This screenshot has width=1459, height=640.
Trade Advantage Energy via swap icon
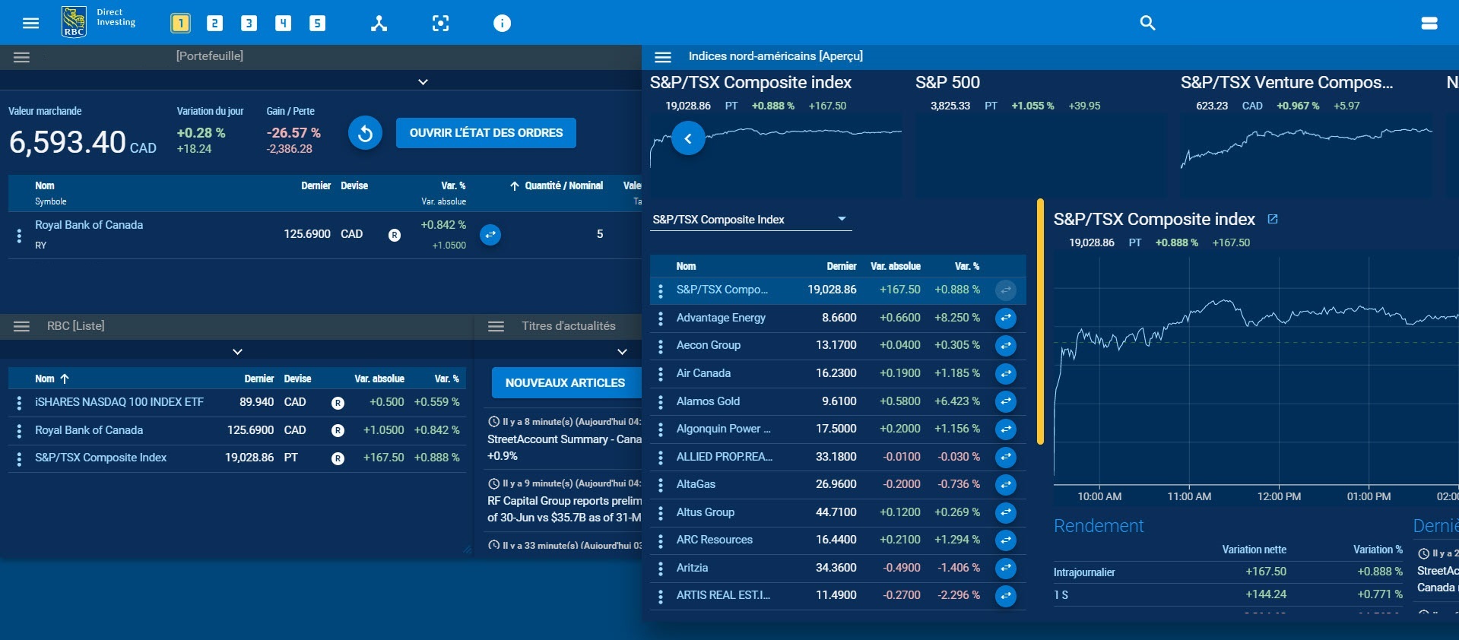tap(1006, 318)
